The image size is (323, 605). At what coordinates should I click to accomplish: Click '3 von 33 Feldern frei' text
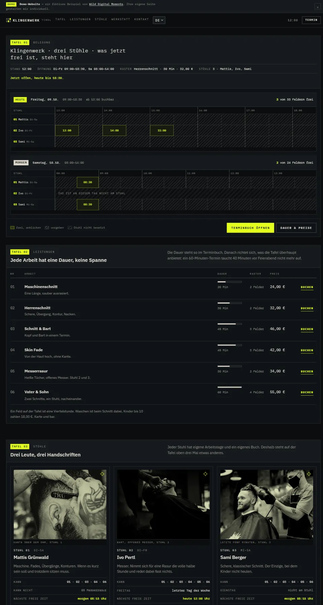click(x=295, y=99)
